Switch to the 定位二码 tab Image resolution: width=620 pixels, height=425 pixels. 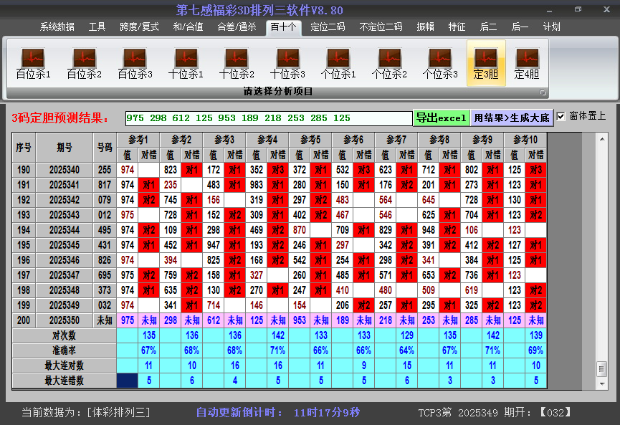(x=328, y=27)
